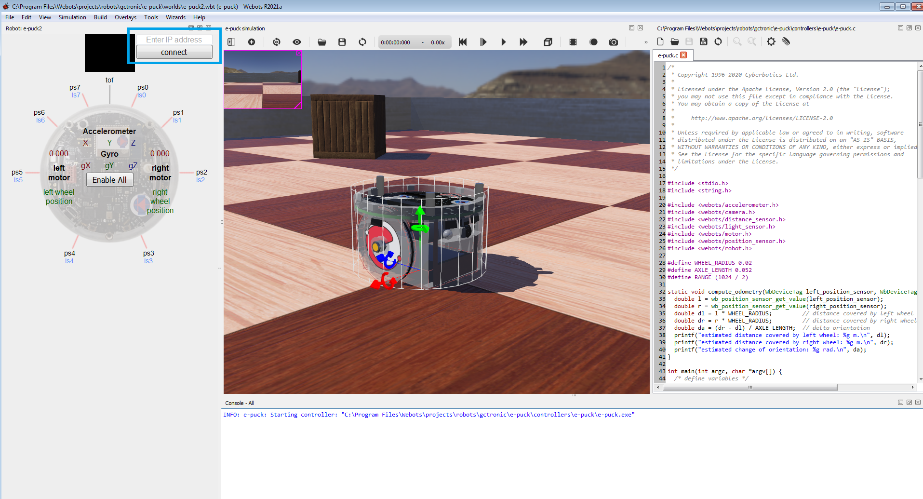Build the controller with the gear icon
The height and width of the screenshot is (499, 923).
click(771, 42)
